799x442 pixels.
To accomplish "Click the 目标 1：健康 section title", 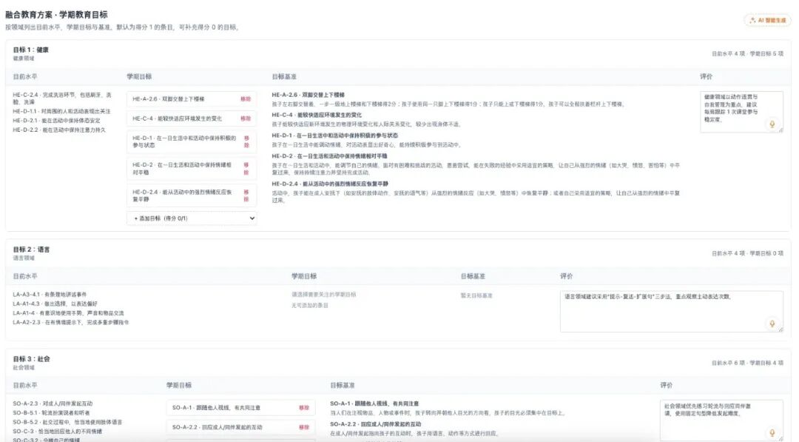I will [x=30, y=50].
